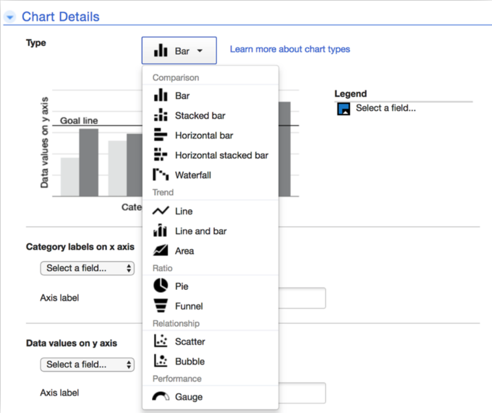Open the chart Type dropdown showing Bar
The height and width of the screenshot is (413, 492).
click(179, 50)
